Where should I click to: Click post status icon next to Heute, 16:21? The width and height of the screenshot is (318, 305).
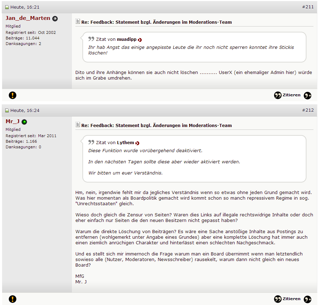pyautogui.click(x=7, y=7)
